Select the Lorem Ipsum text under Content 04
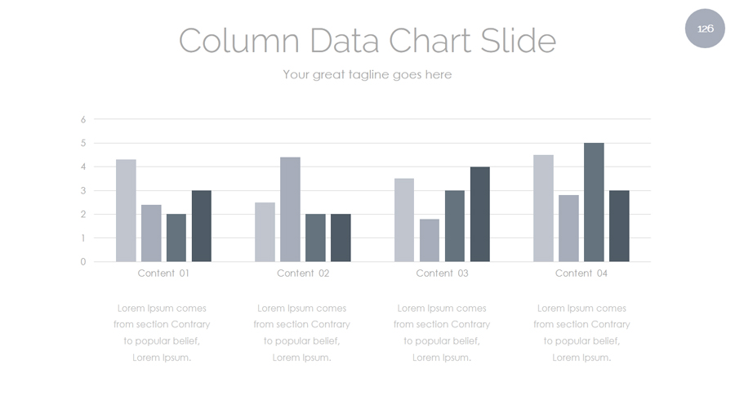The height and width of the screenshot is (413, 735). pos(581,333)
